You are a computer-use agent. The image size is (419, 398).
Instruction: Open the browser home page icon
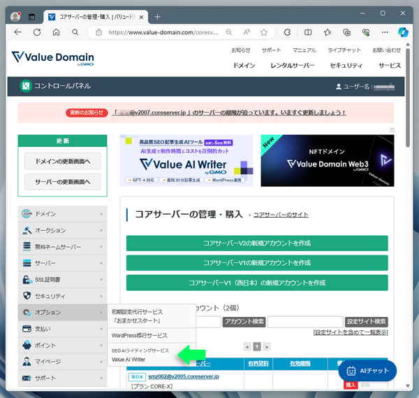[x=56, y=32]
